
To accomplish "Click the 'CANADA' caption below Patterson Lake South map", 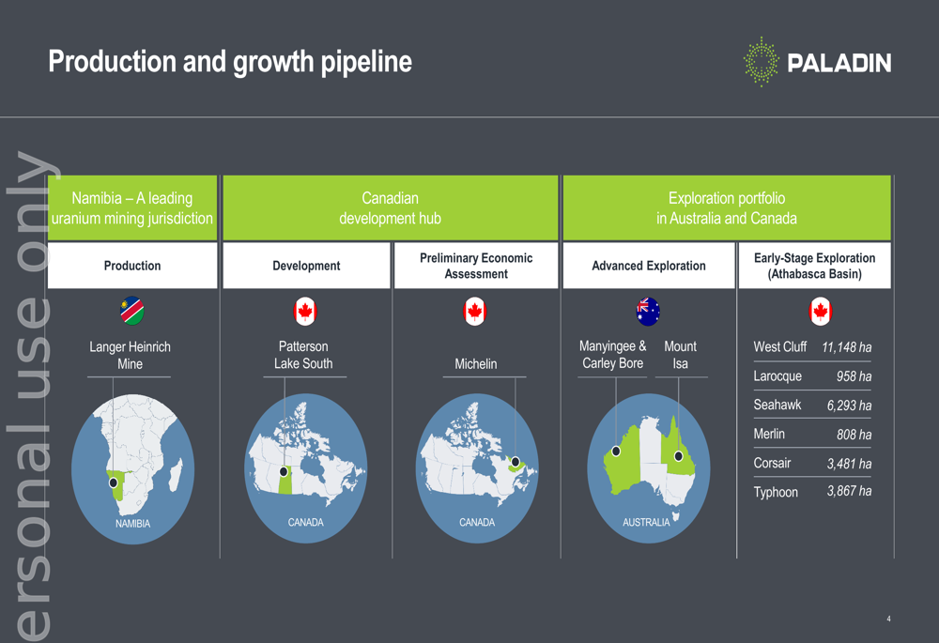I will pos(305,522).
